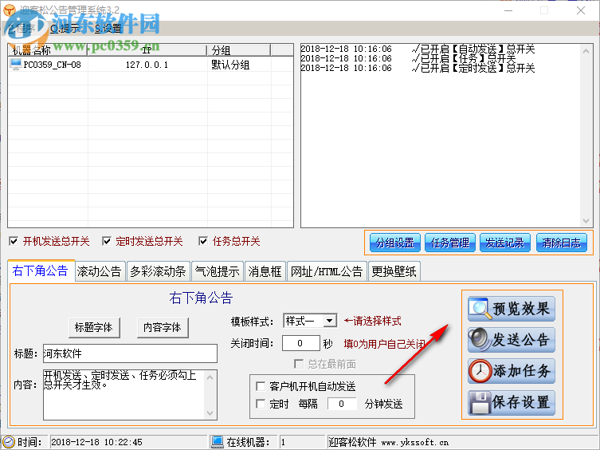The image size is (600, 450).
Task: Click log panel scrollbar down arrow
Action: click(x=586, y=221)
